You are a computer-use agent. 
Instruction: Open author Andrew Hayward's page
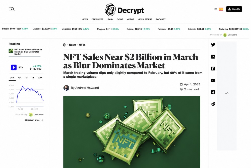pyautogui.click(x=87, y=88)
